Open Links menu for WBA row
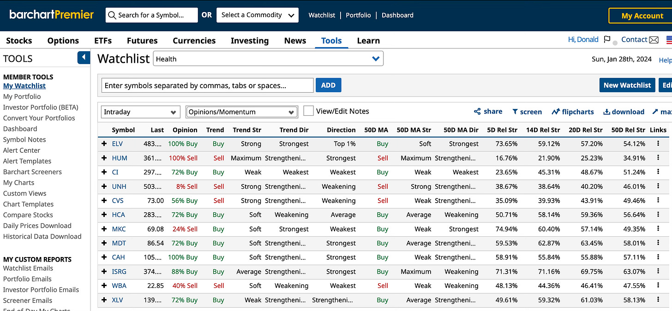 pyautogui.click(x=658, y=286)
